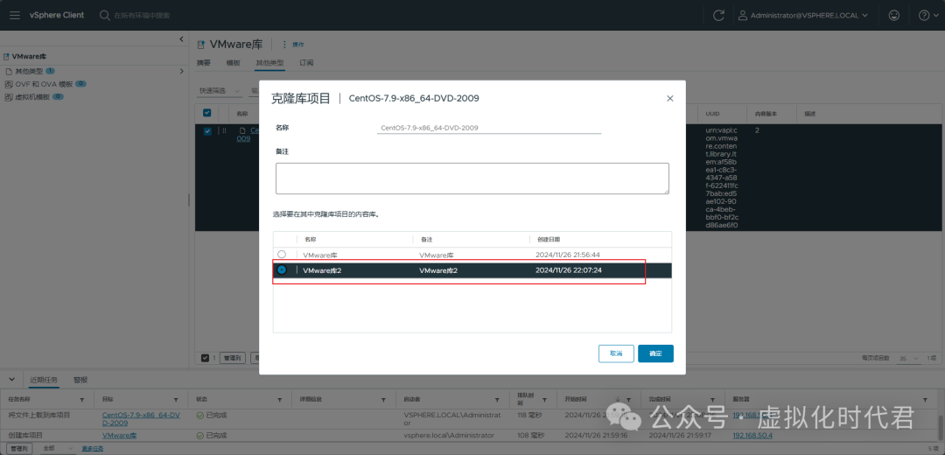Viewport: 945px width, 455px height.
Task: Click the 确定 button
Action: tap(655, 353)
